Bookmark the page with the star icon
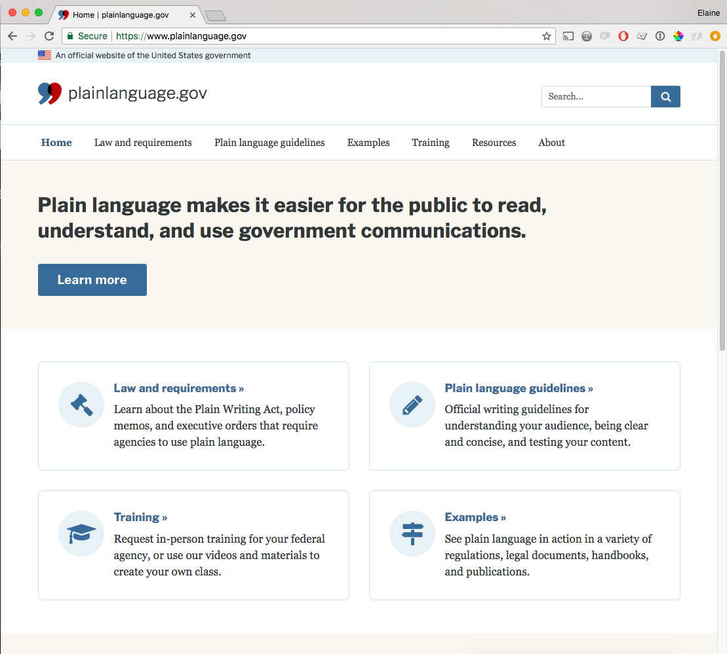The height and width of the screenshot is (654, 727). coord(547,36)
